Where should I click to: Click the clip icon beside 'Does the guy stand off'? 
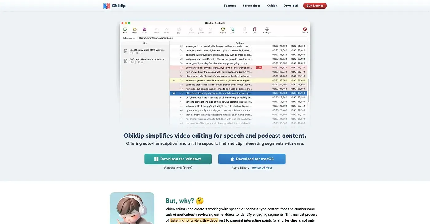click(x=126, y=51)
